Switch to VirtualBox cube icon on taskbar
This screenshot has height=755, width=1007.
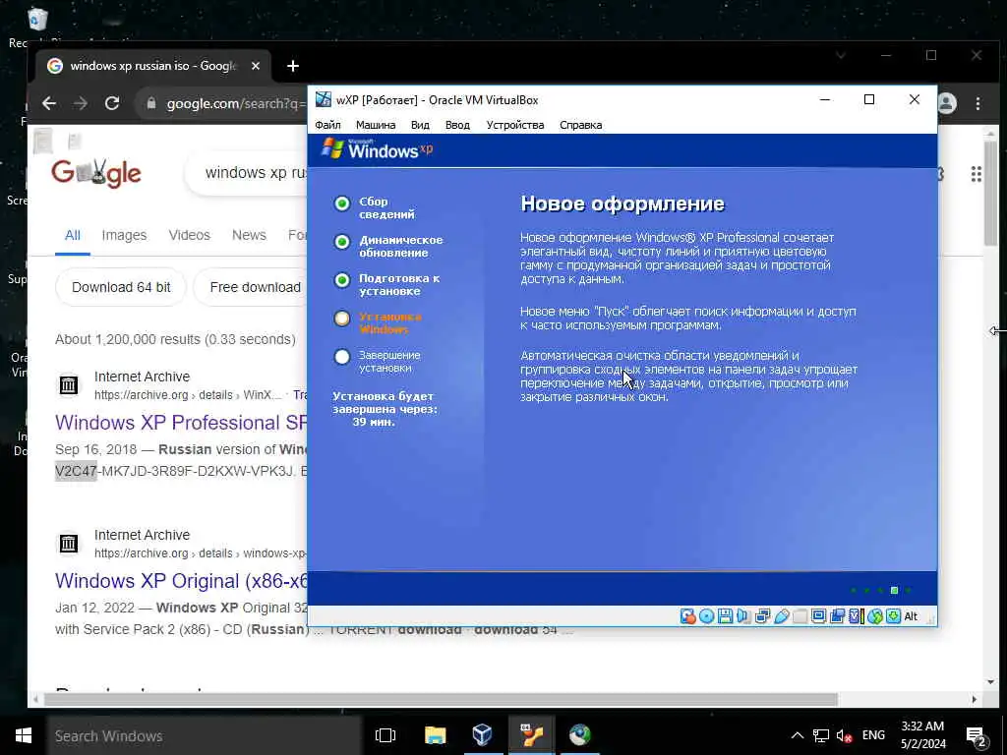482,735
